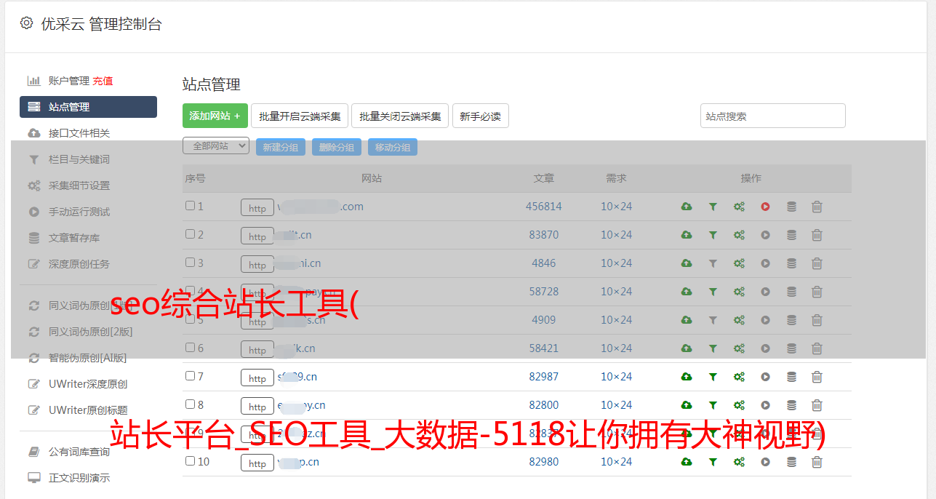This screenshot has height=499, width=936.
Task: Click cogs settings icon in row 10
Action: pos(739,462)
